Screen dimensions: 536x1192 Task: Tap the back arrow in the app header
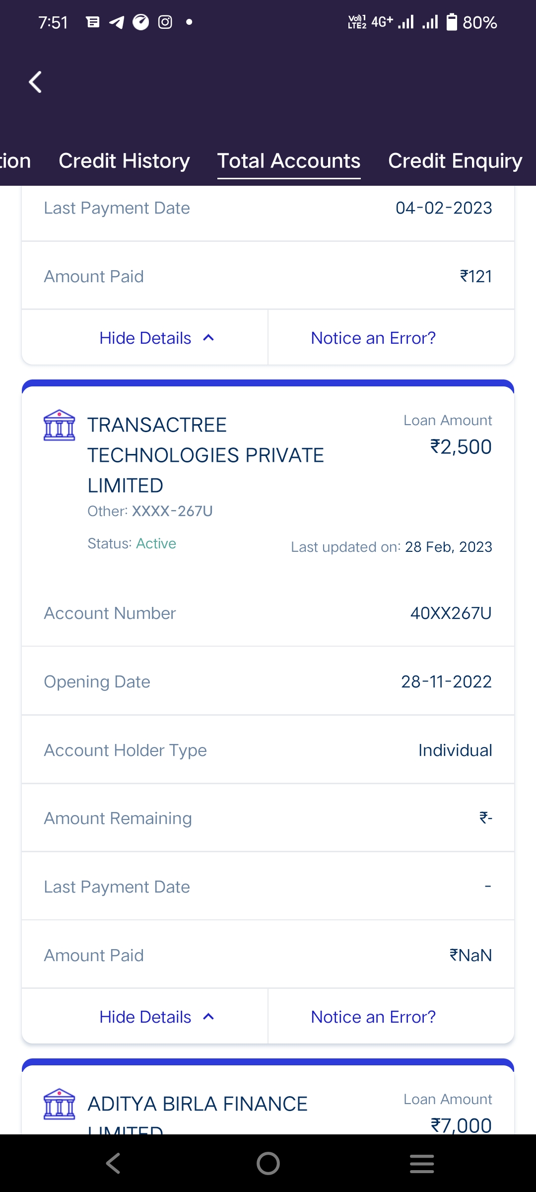35,82
